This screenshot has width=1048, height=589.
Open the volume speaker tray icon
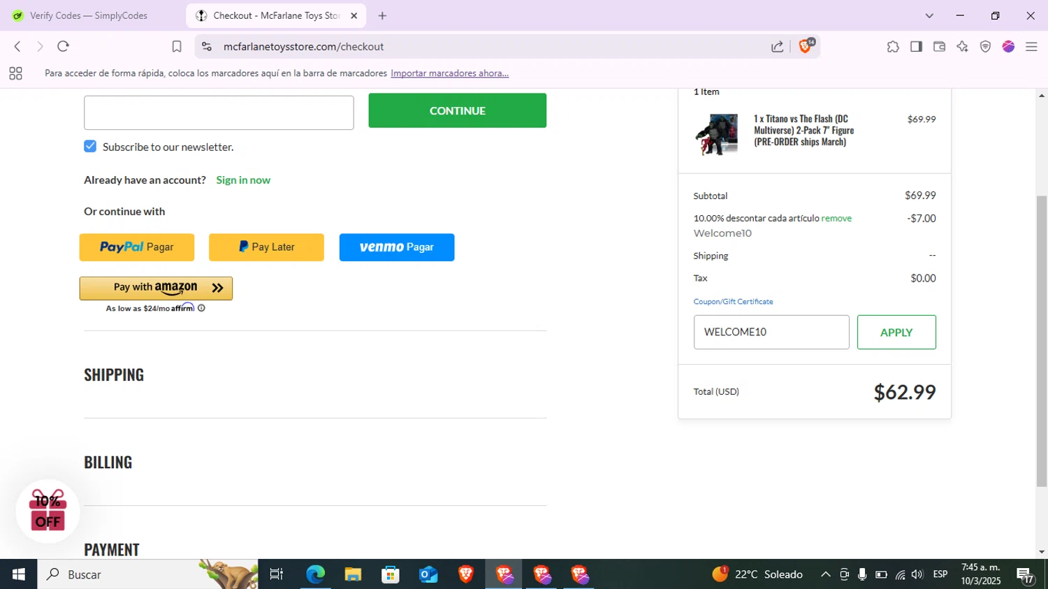tap(917, 574)
